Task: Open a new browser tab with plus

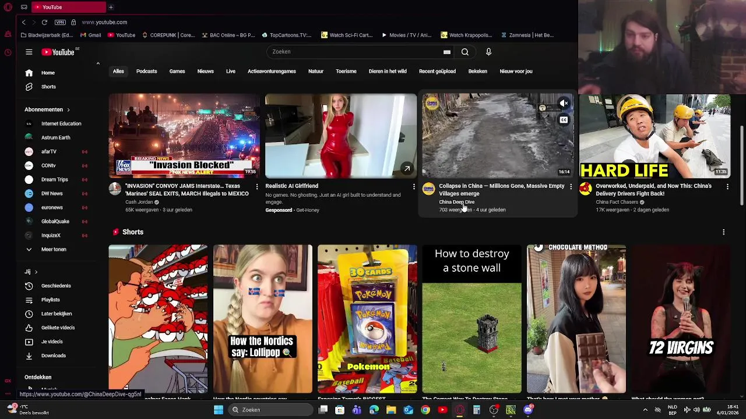Action: pyautogui.click(x=111, y=7)
